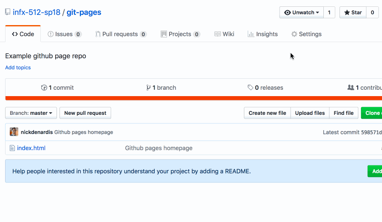Click the contributors people icon

(x=351, y=87)
